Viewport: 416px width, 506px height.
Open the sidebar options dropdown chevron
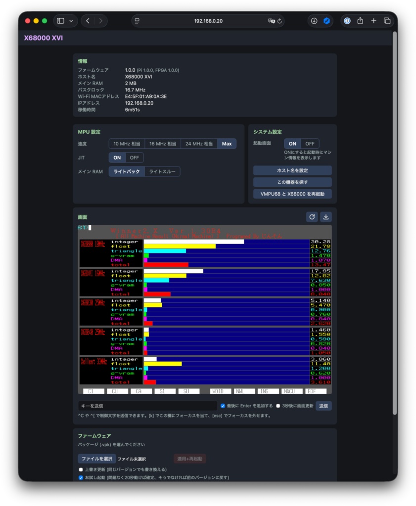(71, 21)
